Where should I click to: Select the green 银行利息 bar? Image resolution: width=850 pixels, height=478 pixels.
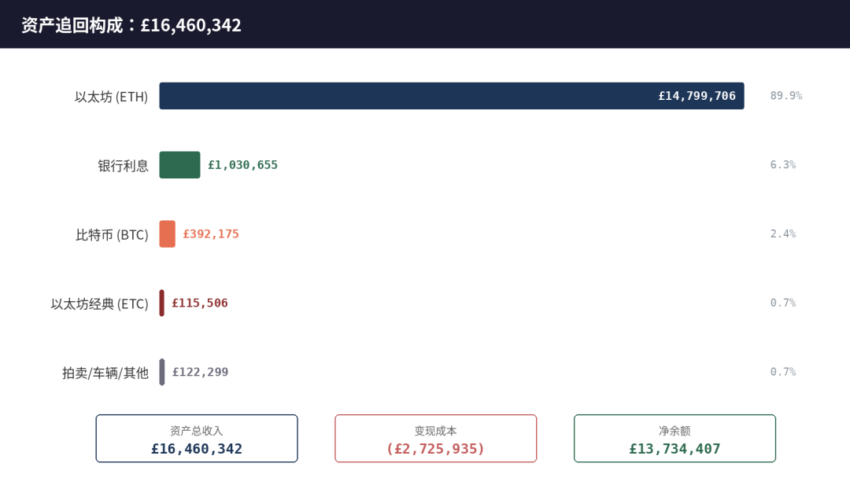[x=179, y=164]
